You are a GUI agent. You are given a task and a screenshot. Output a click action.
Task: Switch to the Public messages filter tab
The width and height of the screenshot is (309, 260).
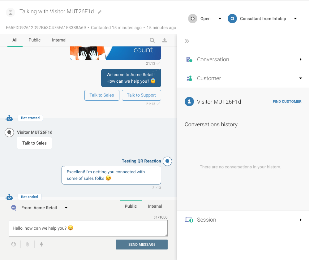pyautogui.click(x=34, y=40)
